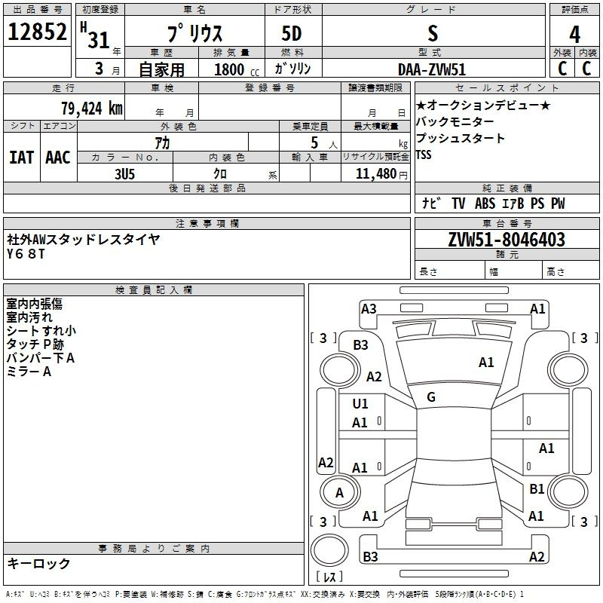This screenshot has height=603, width=603.
Task: Click the タッチP跡 inspector remark
Action: [35, 344]
